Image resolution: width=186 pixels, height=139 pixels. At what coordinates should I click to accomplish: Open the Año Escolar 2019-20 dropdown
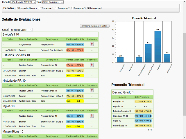point(23,2)
